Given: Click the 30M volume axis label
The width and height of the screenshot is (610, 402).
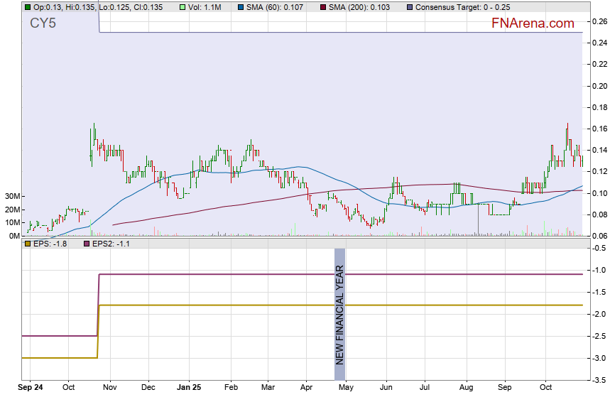Looking at the screenshot, I should click(11, 196).
